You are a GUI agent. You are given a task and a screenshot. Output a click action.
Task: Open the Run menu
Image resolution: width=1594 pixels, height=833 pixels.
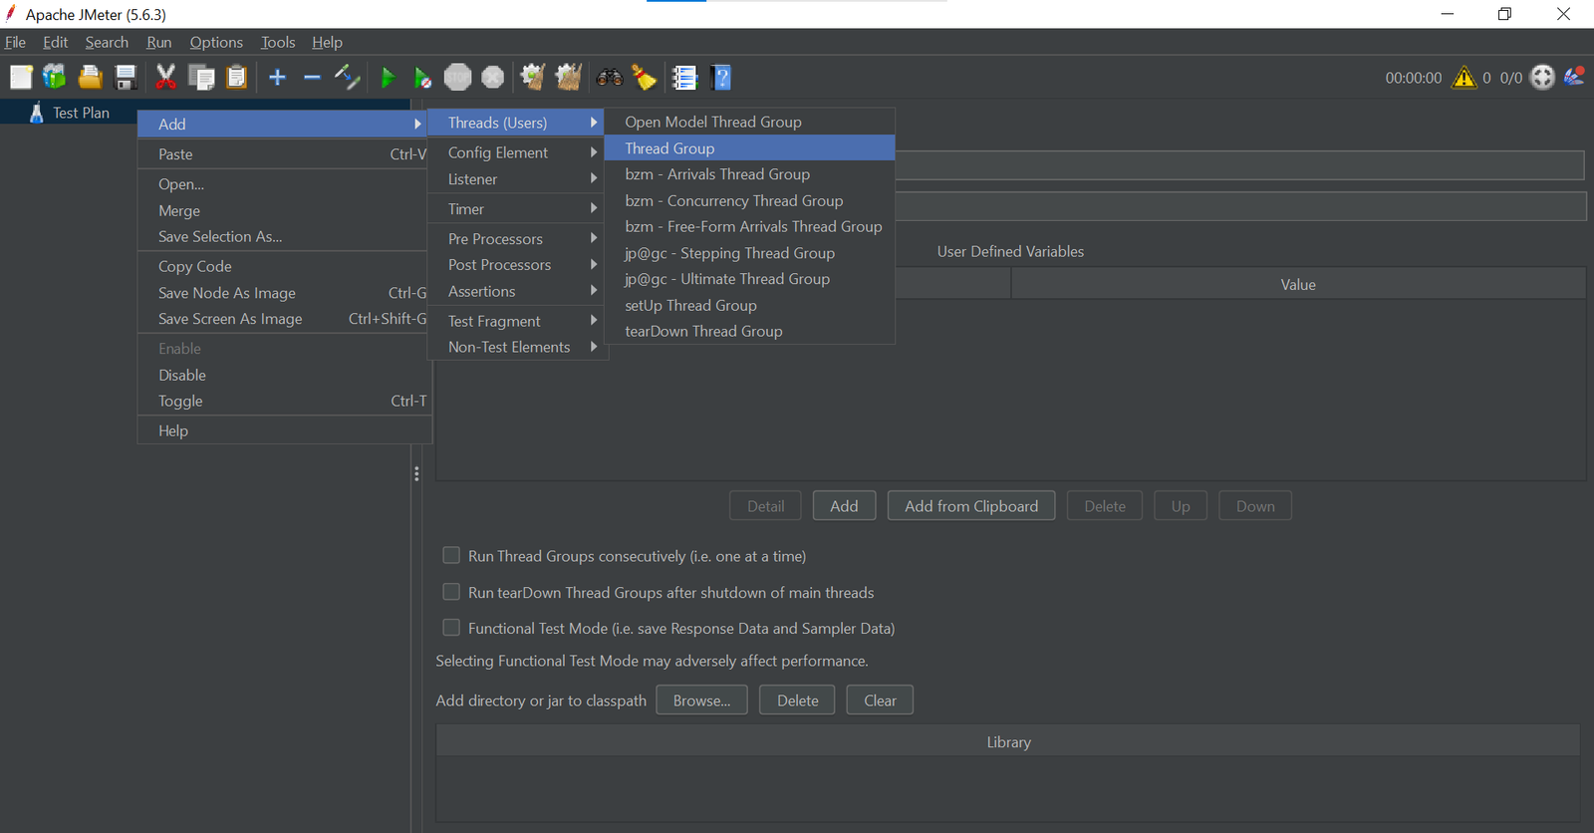pos(159,42)
